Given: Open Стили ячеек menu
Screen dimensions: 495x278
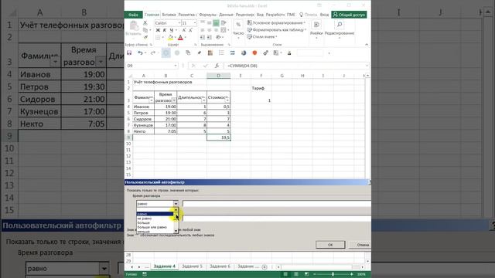Looking at the screenshot, I should pos(262,37).
